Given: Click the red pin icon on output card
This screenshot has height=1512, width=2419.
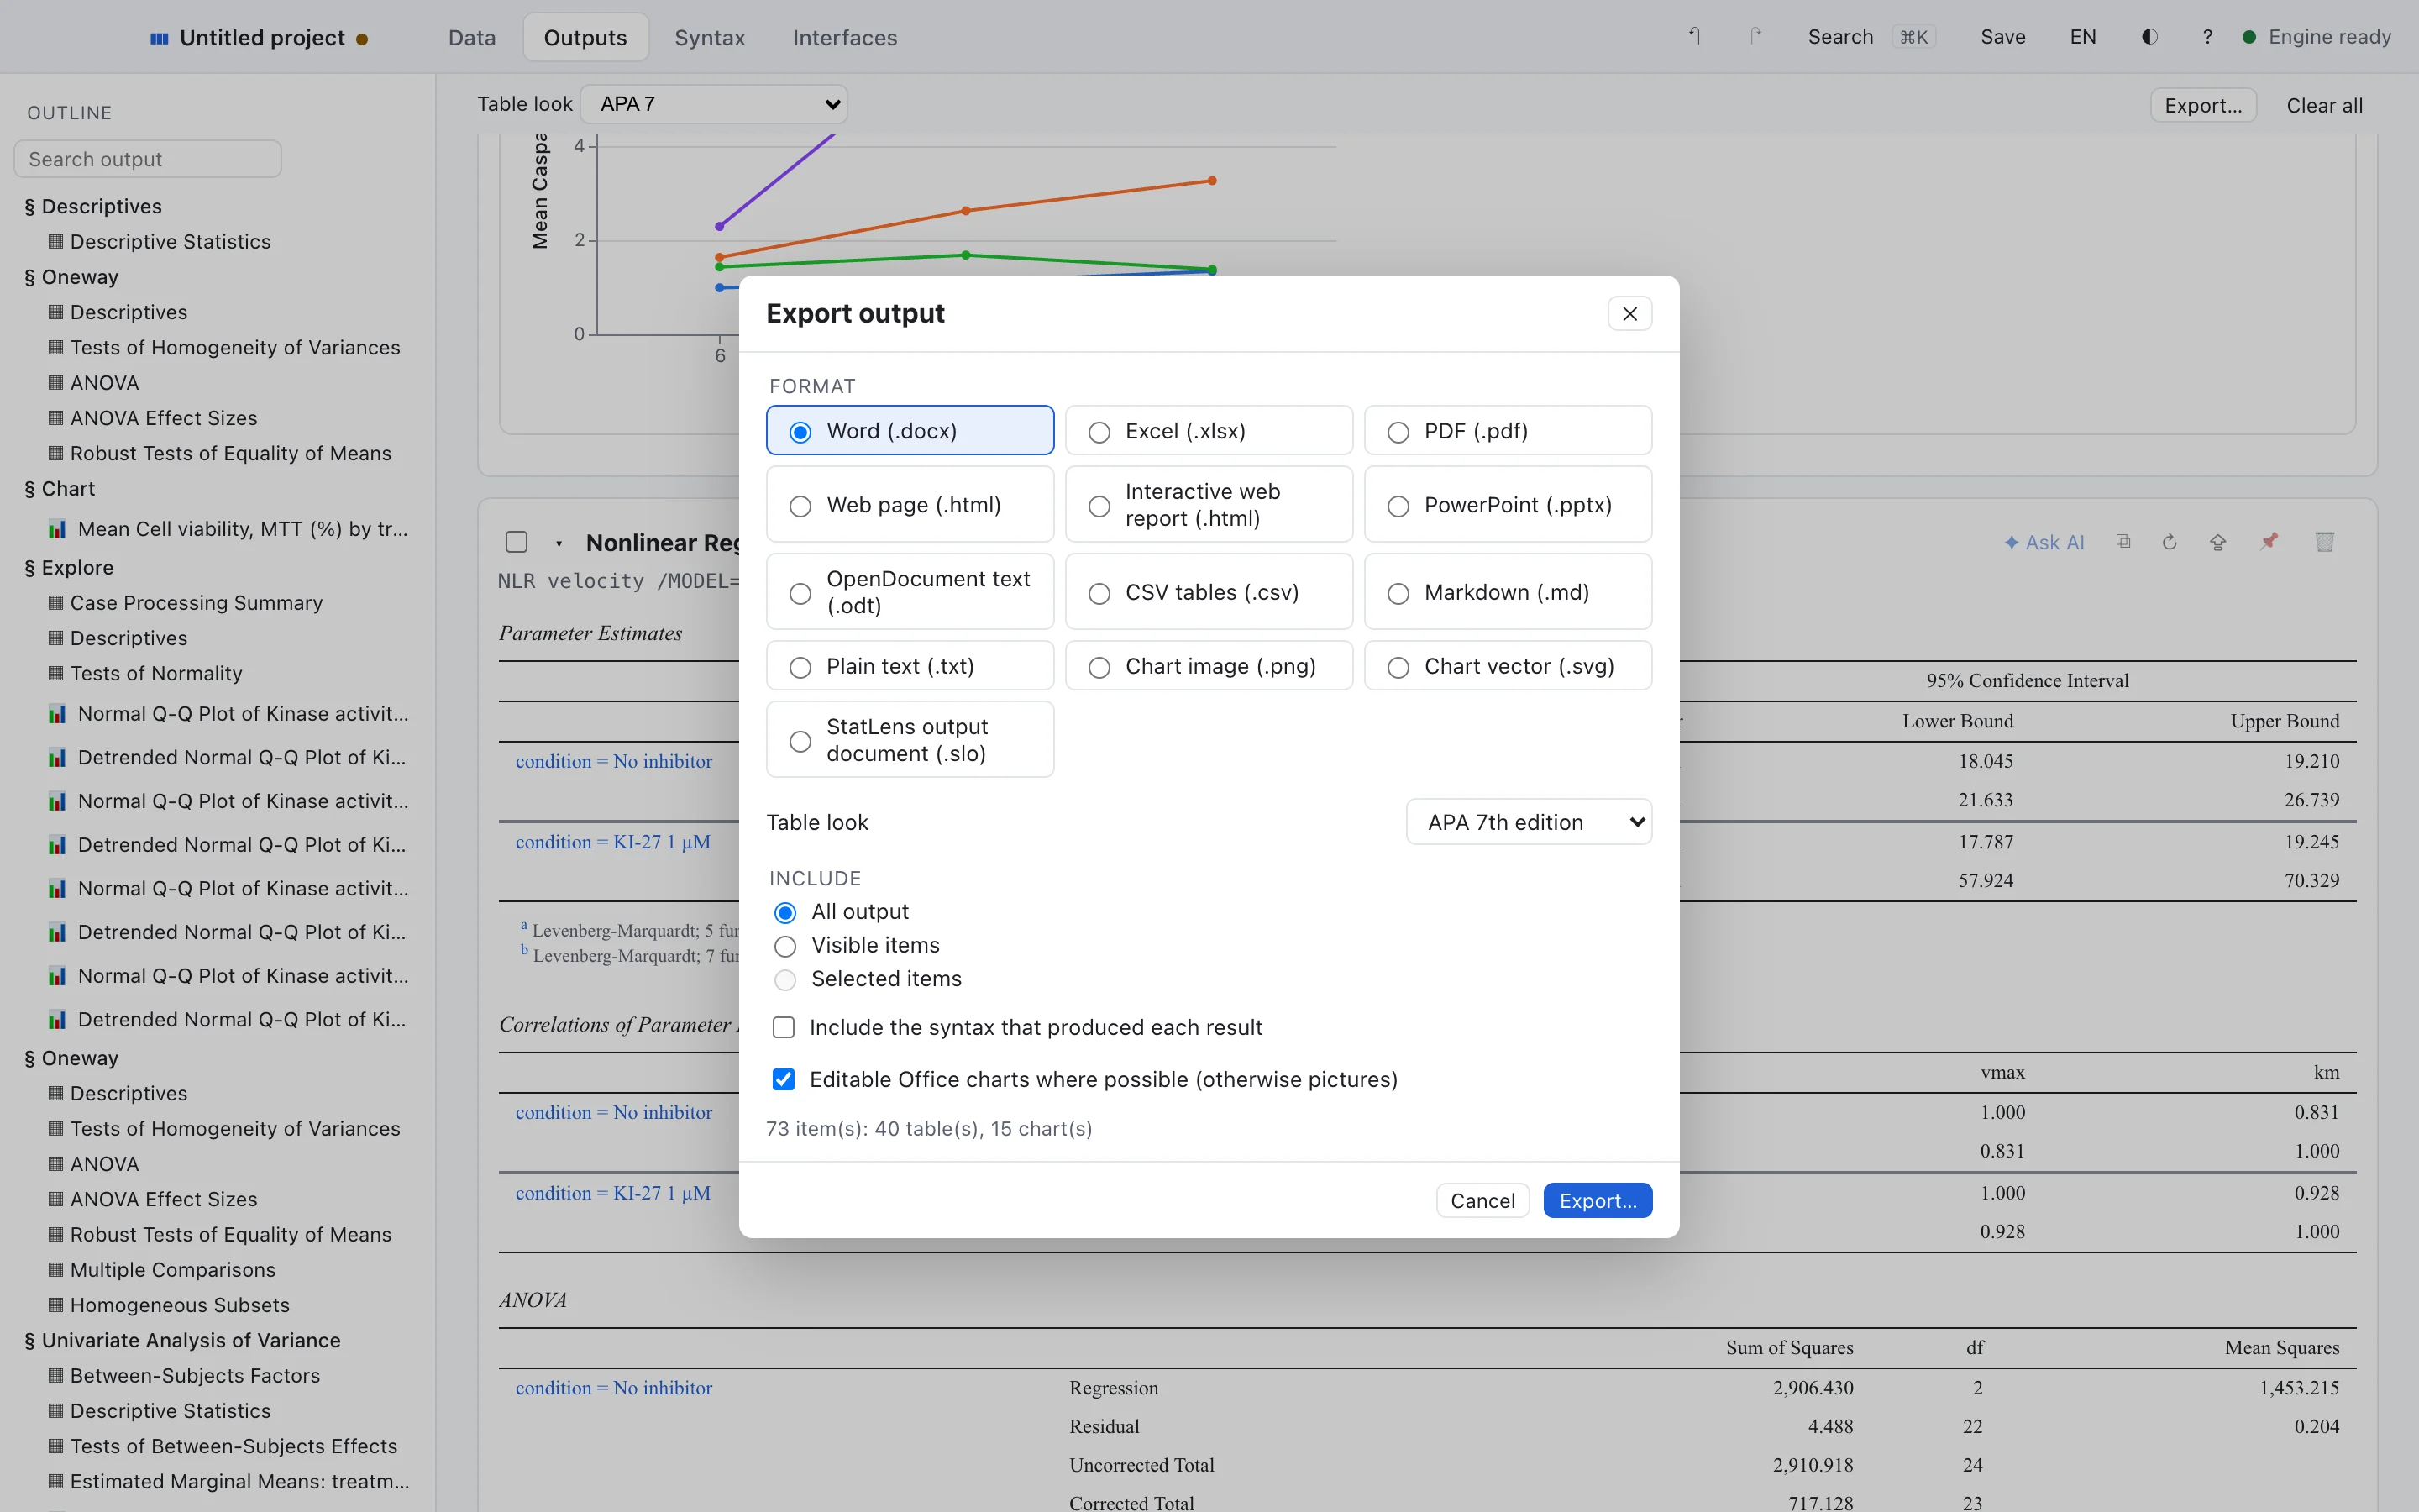Looking at the screenshot, I should pyautogui.click(x=2269, y=541).
